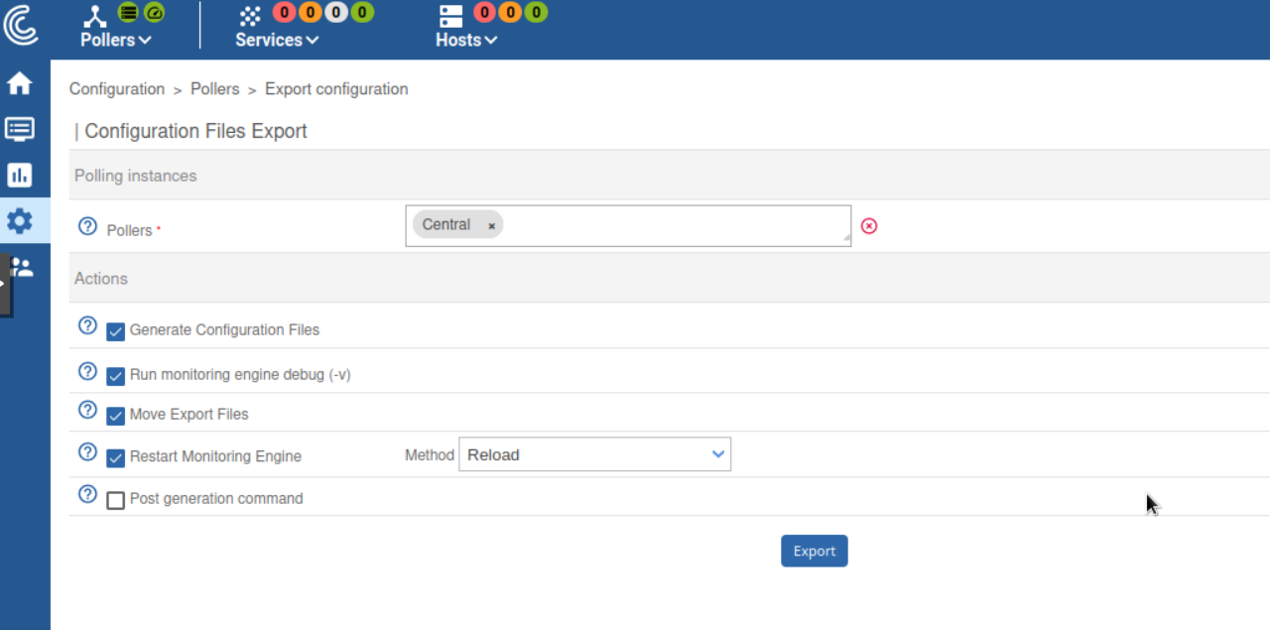Toggle Run monitoring engine debug checkbox
1270x630 pixels.
[x=116, y=376]
